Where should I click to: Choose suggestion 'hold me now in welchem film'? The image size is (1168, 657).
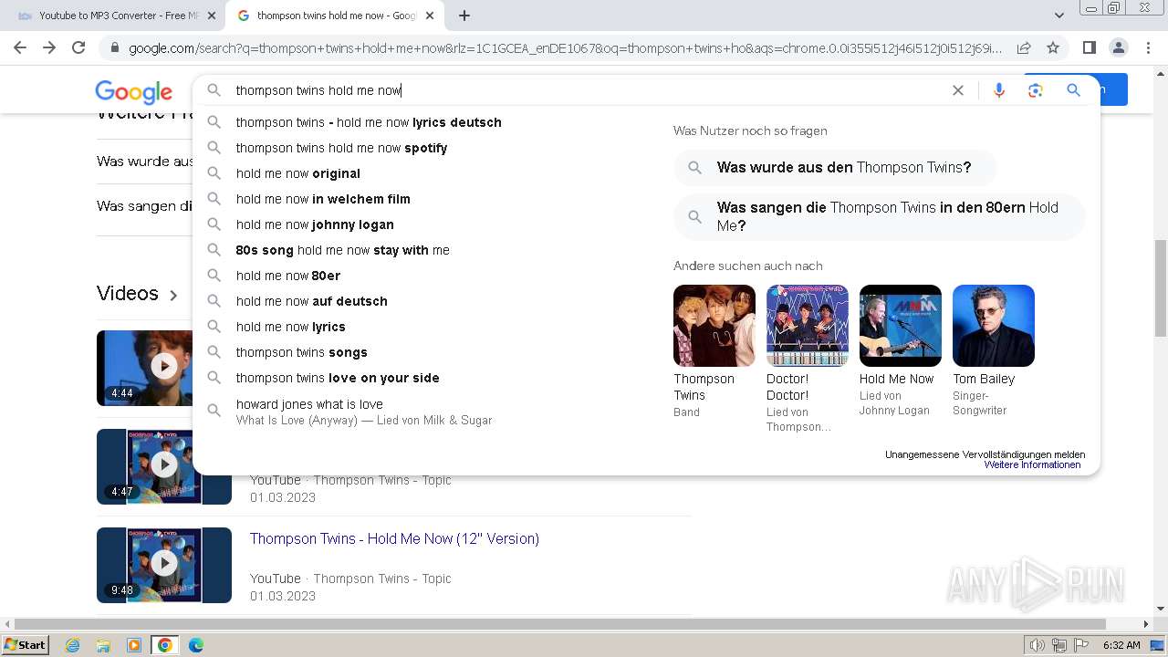click(x=323, y=199)
